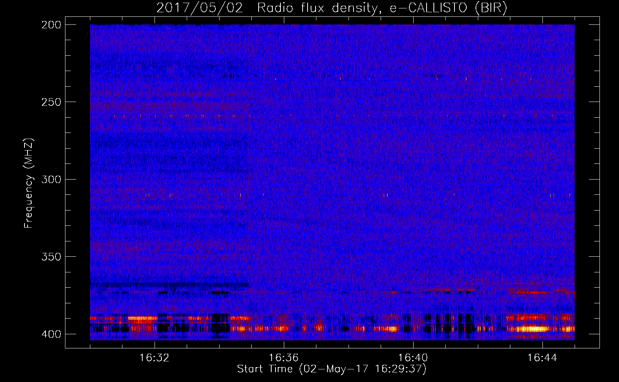Select the 250 frequency tick label
The image size is (619, 382).
51,102
